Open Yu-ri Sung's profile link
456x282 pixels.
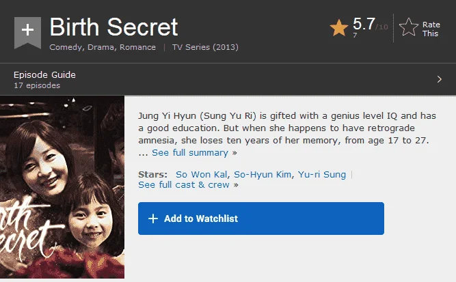tap(322, 174)
